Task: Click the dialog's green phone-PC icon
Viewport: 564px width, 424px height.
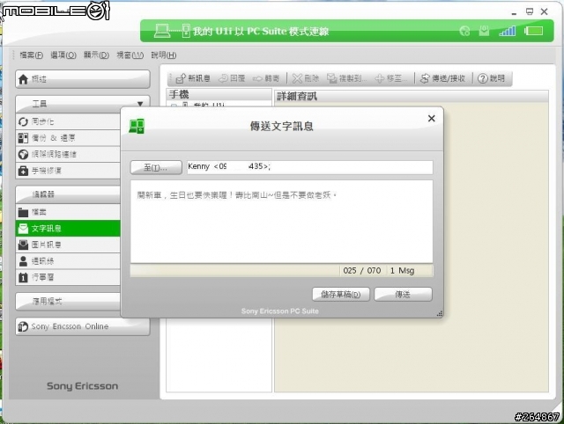Action: click(x=137, y=126)
